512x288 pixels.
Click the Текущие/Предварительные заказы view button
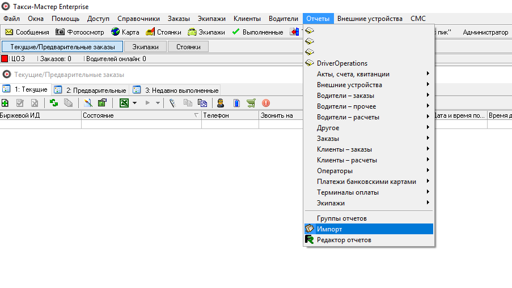(x=62, y=46)
